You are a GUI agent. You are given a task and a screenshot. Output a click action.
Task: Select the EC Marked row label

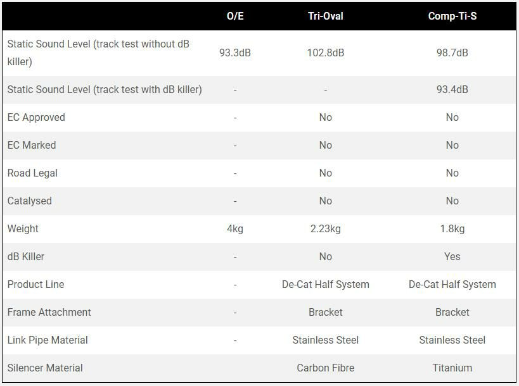pyautogui.click(x=32, y=146)
